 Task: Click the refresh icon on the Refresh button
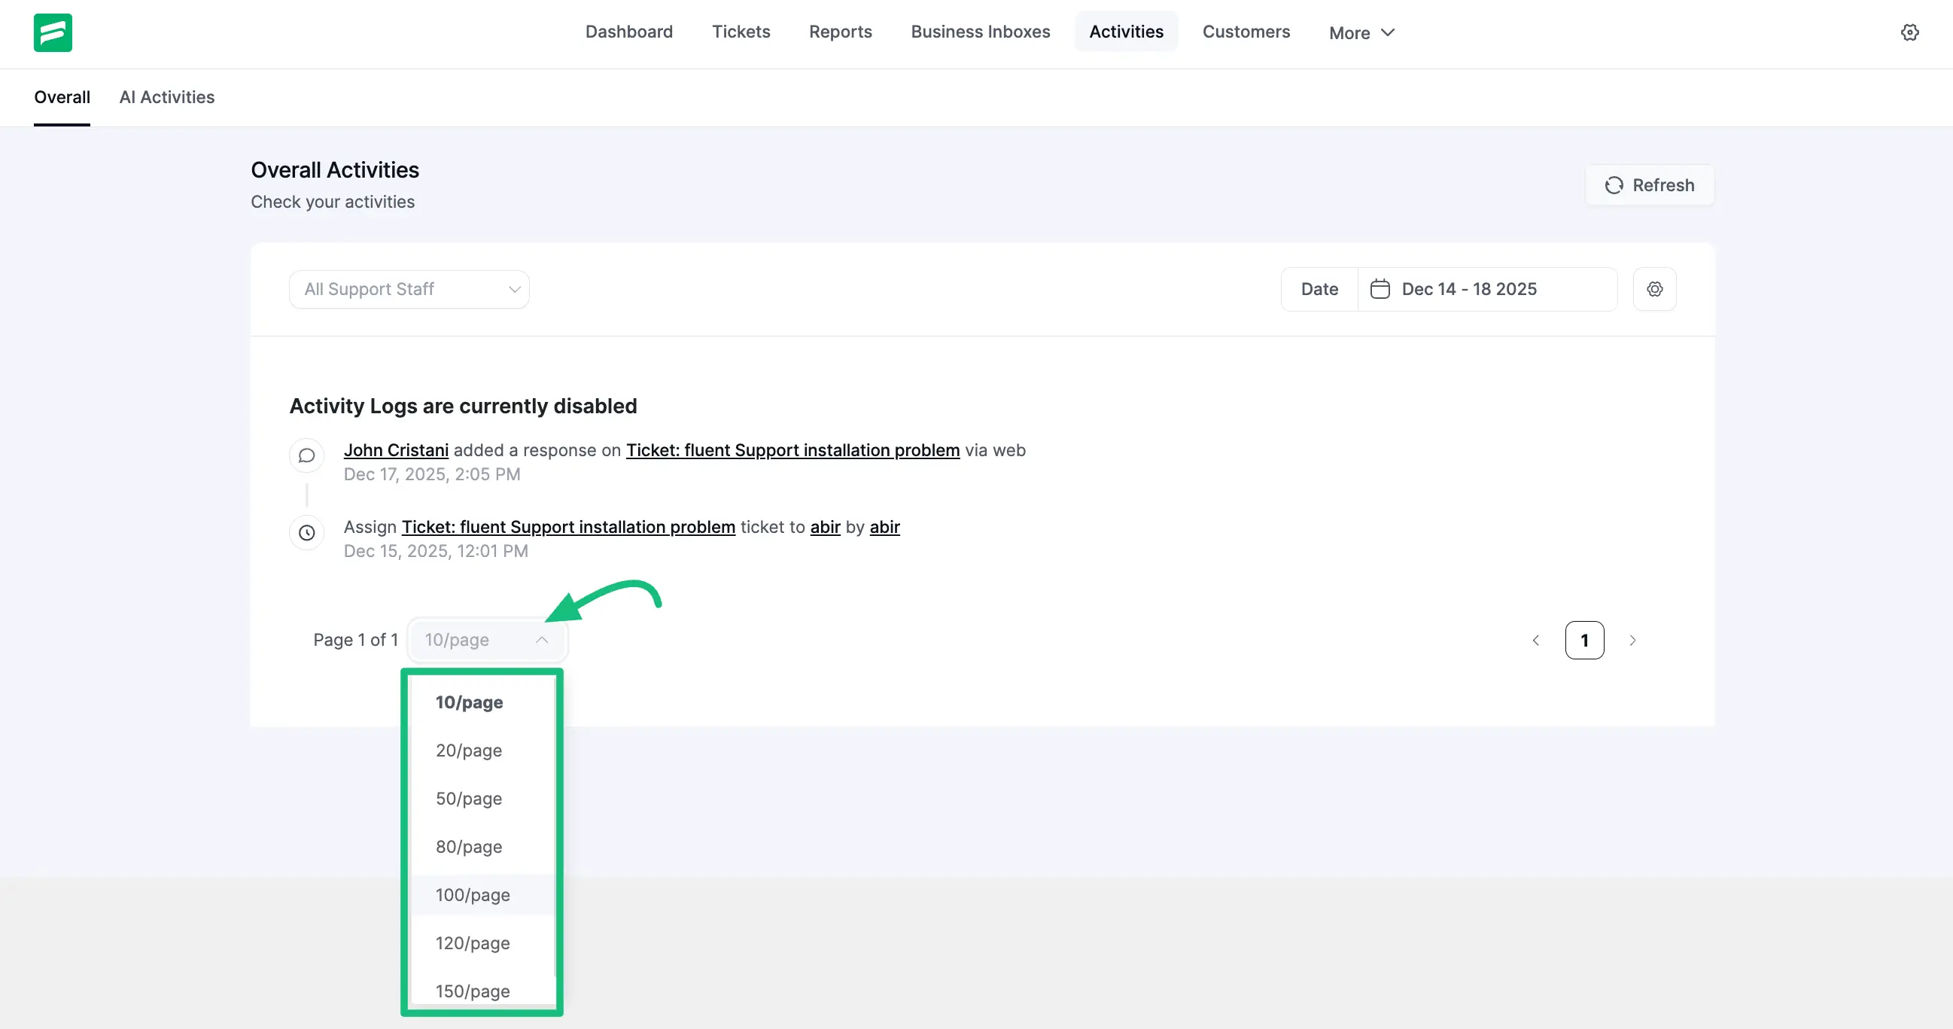tap(1615, 185)
